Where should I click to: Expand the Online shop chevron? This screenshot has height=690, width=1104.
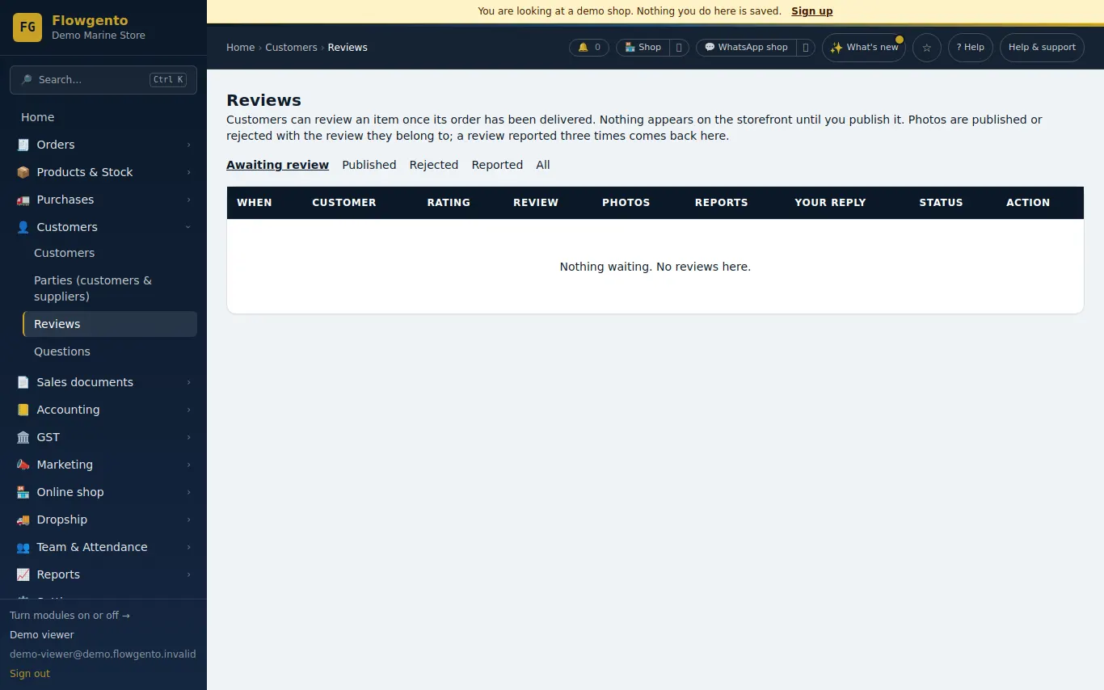pos(188,492)
